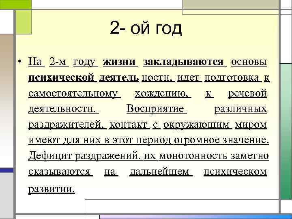Click the word "раздражителей,"

(66, 125)
